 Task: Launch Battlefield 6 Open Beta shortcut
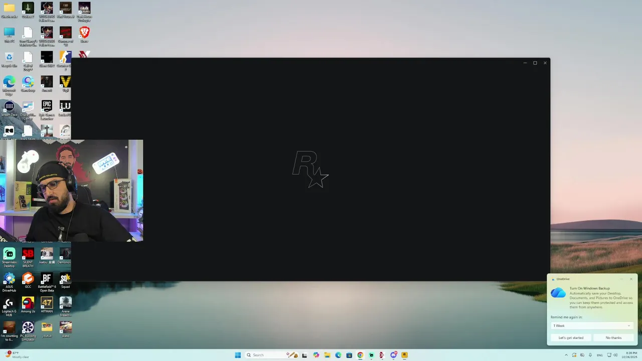pos(47,282)
